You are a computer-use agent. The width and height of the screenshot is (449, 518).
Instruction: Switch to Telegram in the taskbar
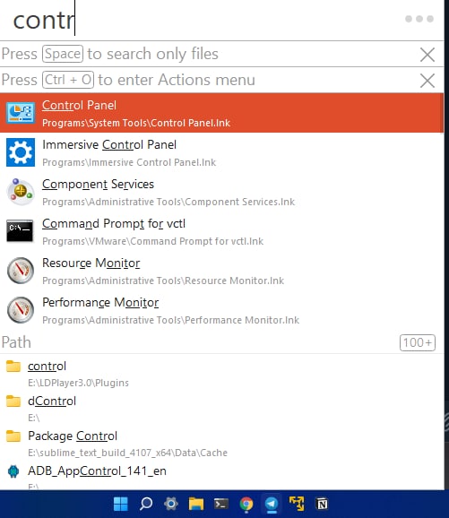click(272, 505)
